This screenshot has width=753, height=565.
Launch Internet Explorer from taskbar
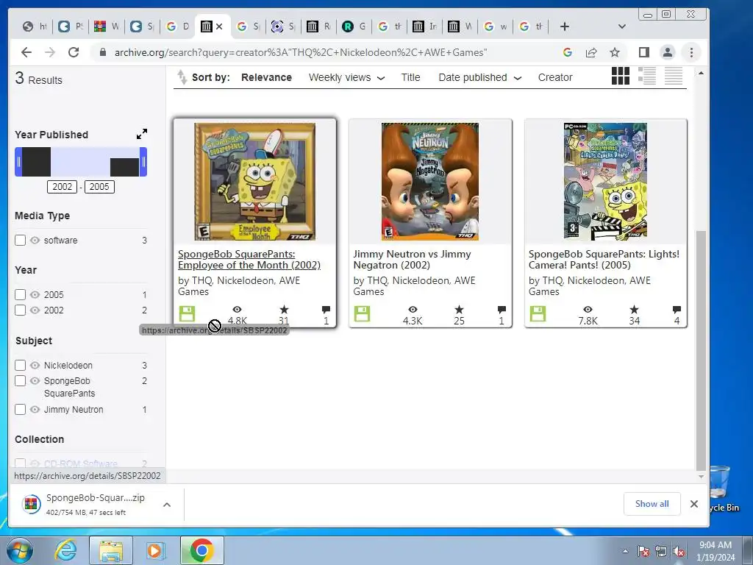click(65, 550)
